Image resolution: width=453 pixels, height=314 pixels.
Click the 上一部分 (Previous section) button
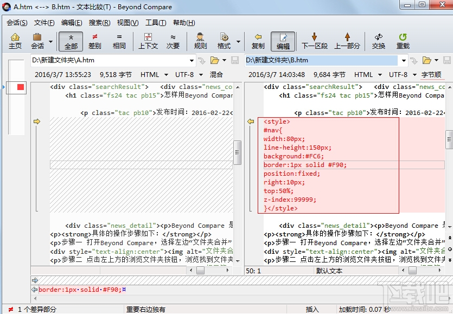(x=347, y=41)
